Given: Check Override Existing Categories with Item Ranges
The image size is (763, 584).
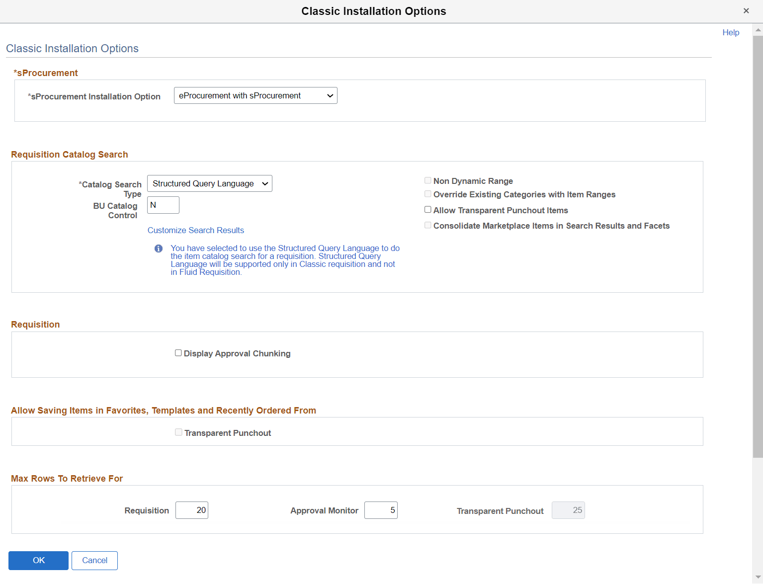Looking at the screenshot, I should tap(427, 194).
